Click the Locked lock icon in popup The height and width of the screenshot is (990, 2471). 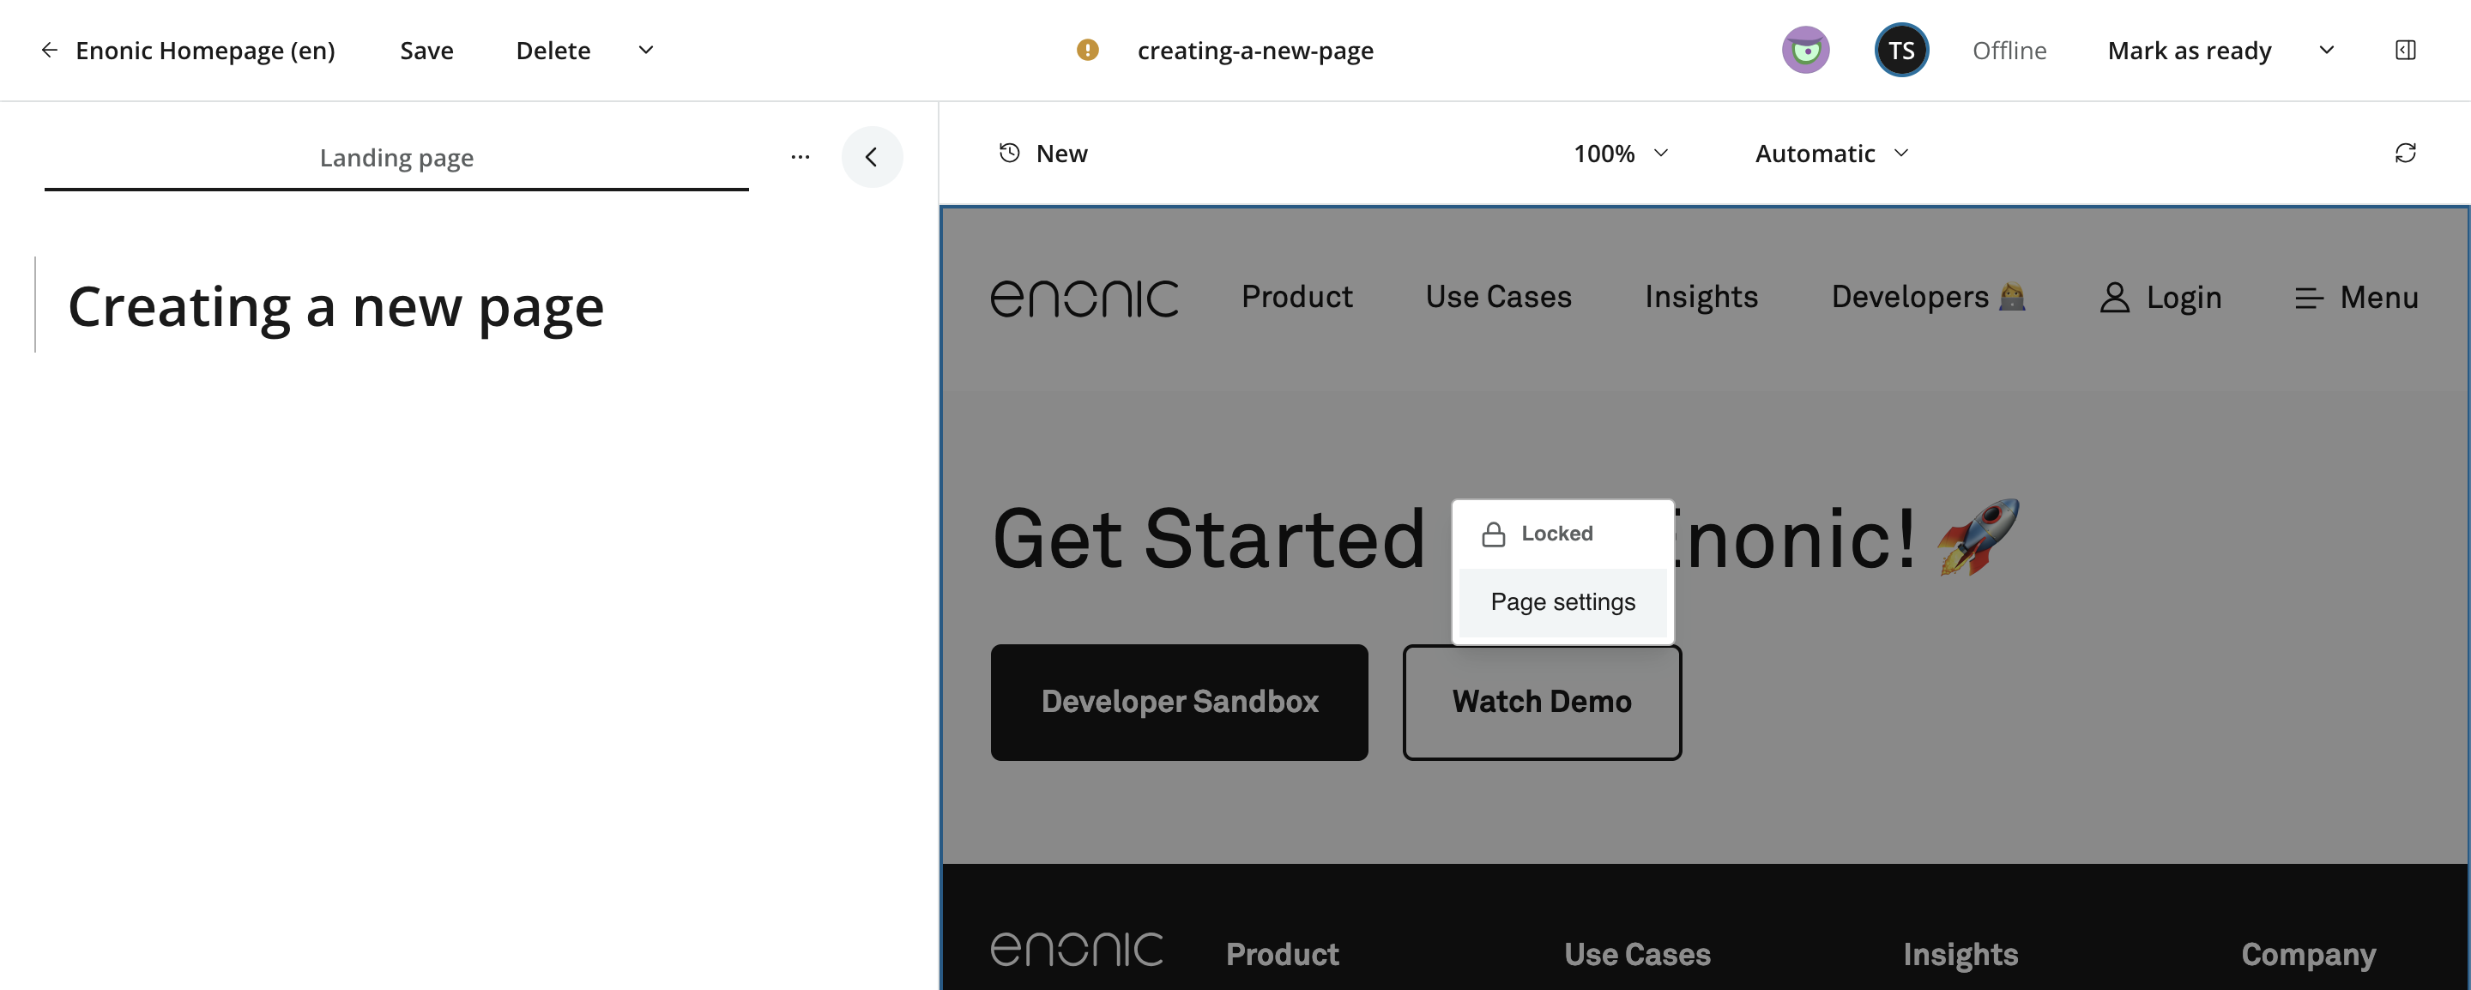[1494, 534]
